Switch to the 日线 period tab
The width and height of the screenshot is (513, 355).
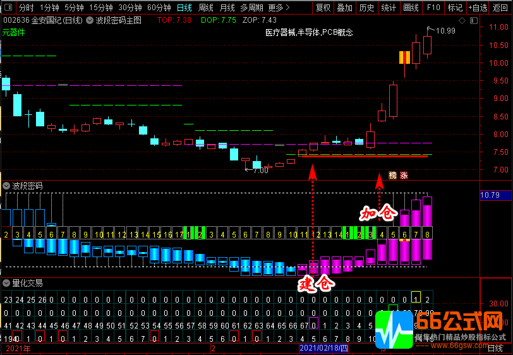coord(184,8)
